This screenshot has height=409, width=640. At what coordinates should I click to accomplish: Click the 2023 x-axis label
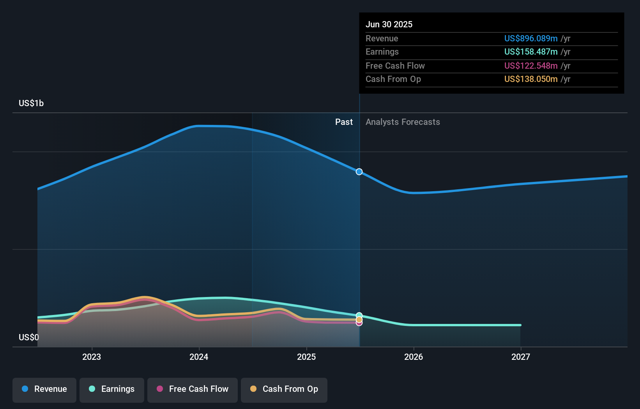[x=92, y=357]
